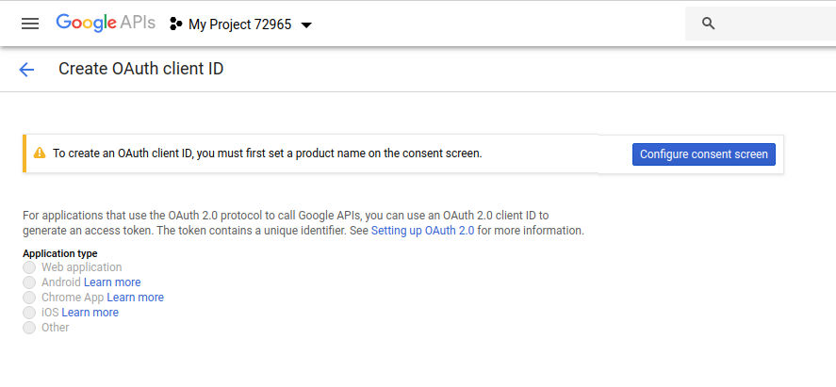Click the Configure consent screen button
Image resolution: width=836 pixels, height=387 pixels.
[704, 154]
